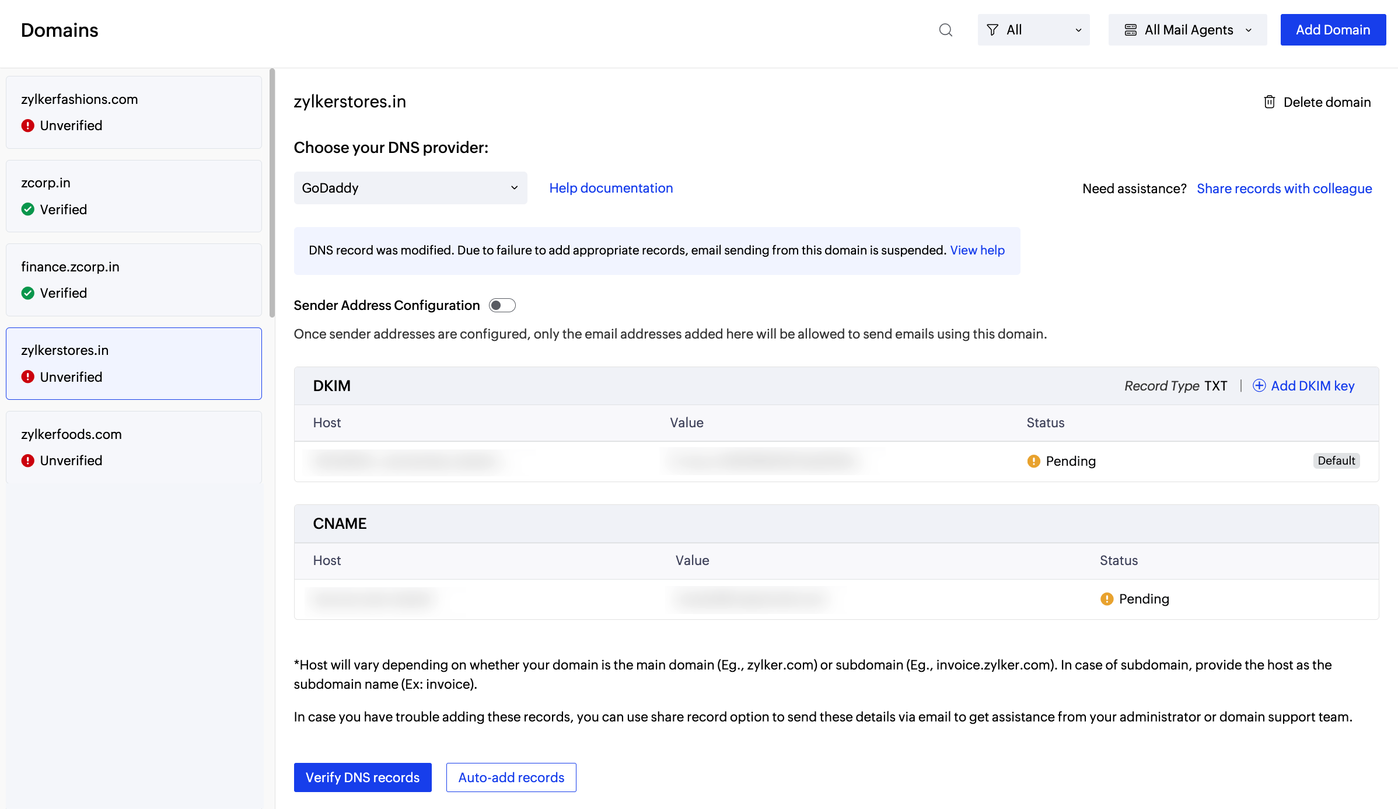Click the mail agents icon beside All Mail Agents
Viewport: 1398px width, 809px height.
[x=1131, y=29]
